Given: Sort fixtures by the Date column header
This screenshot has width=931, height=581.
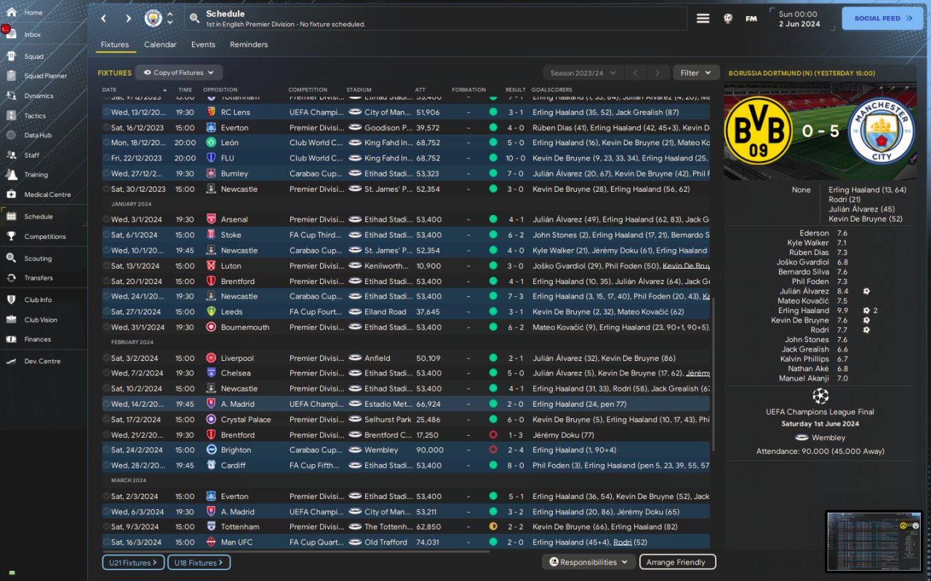Looking at the screenshot, I should (109, 90).
